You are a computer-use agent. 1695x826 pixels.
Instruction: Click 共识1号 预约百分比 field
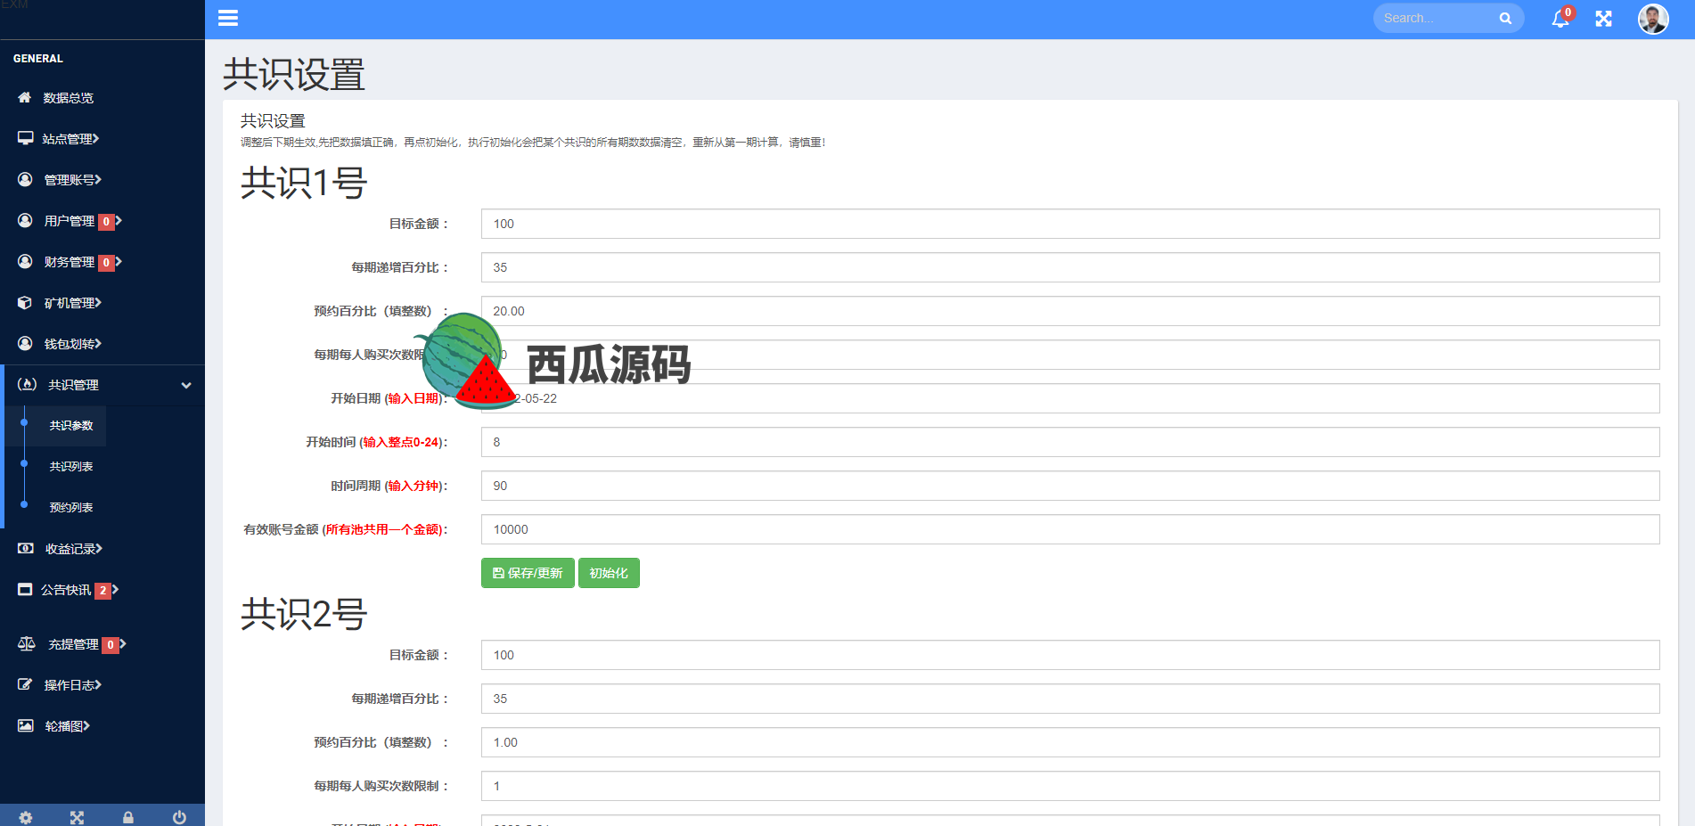1070,311
